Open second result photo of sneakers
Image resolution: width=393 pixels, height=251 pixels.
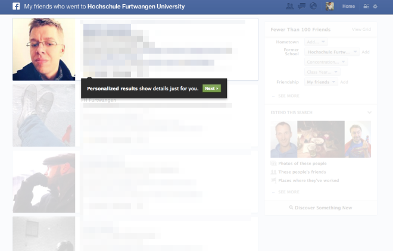coord(44,115)
